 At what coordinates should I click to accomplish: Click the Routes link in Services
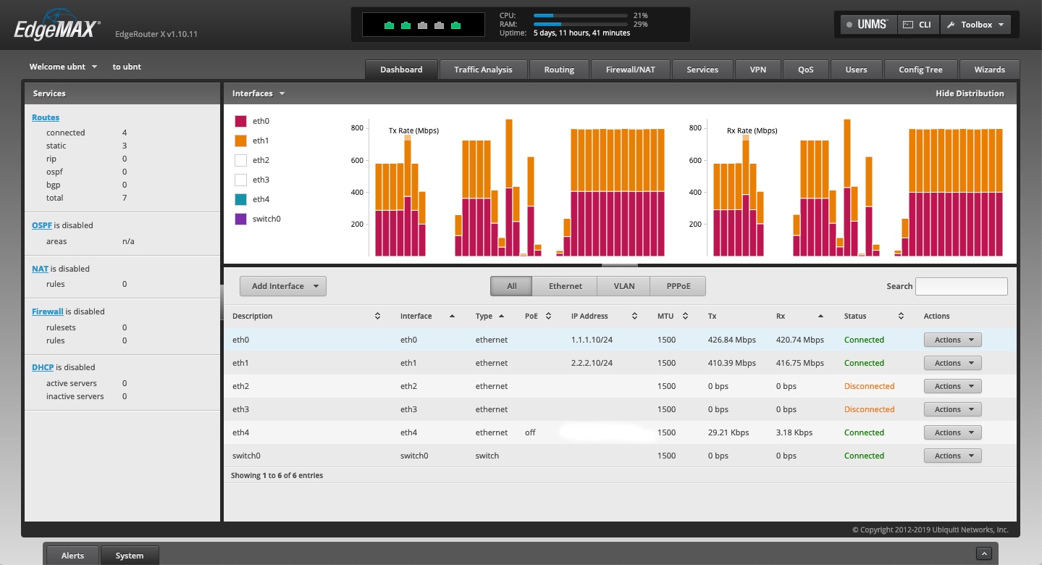46,117
